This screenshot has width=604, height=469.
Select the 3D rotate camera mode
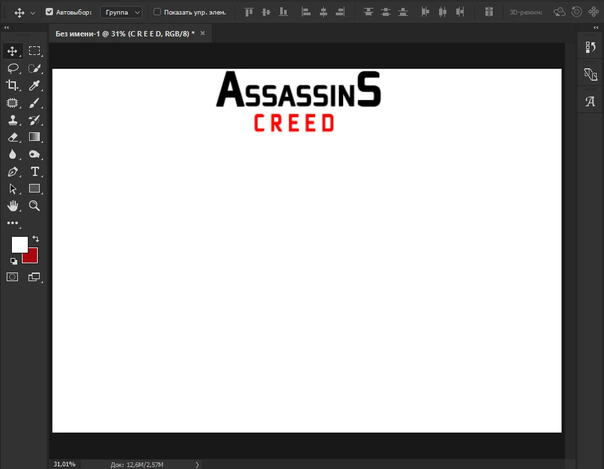(558, 11)
